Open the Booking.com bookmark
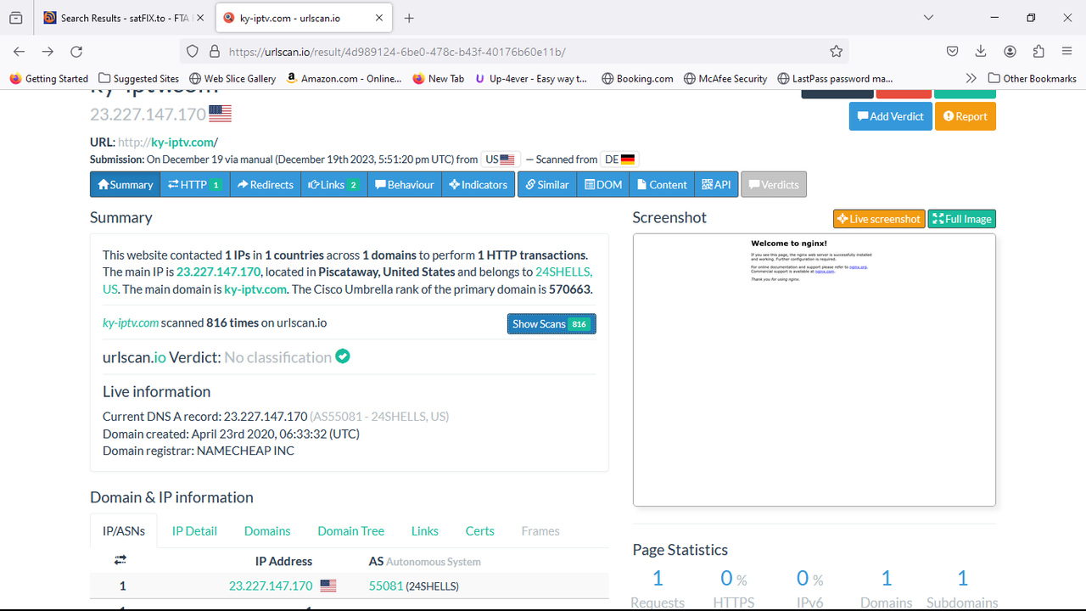The height and width of the screenshot is (611, 1086). (637, 78)
